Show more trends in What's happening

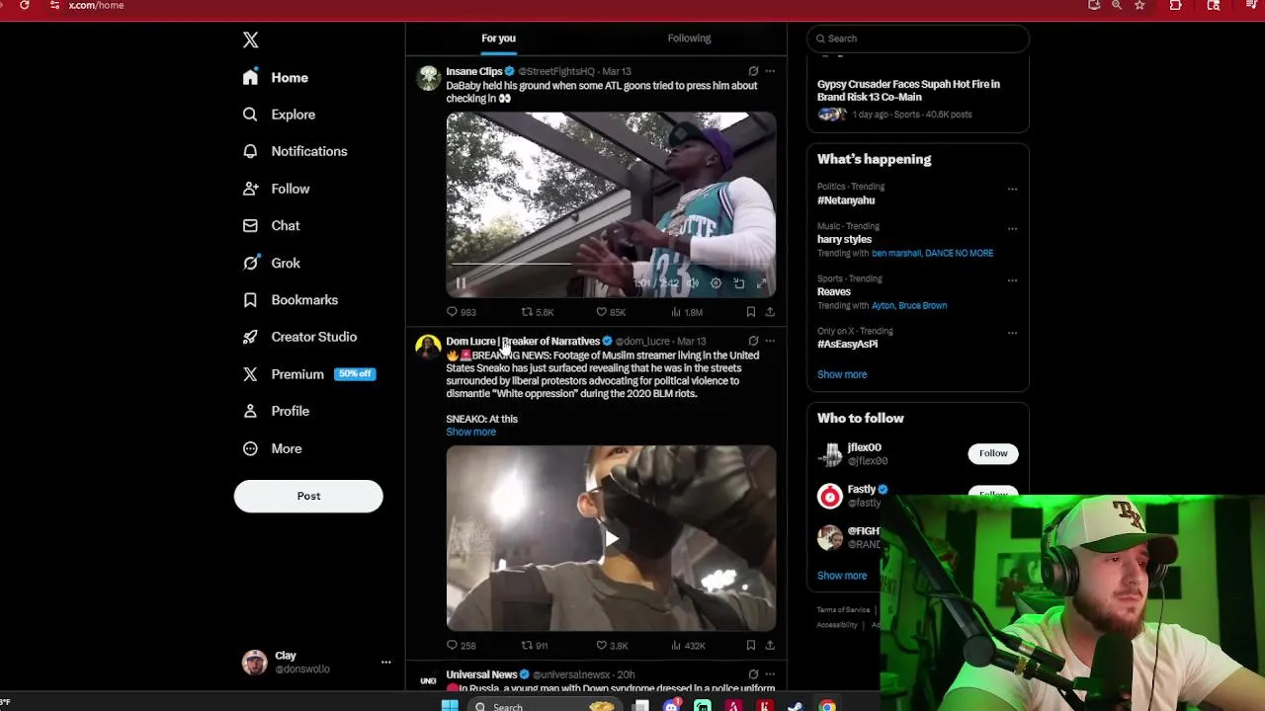coord(842,374)
